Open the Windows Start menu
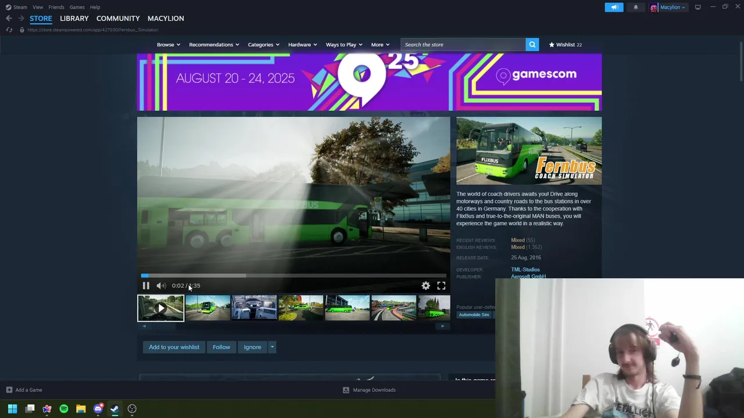This screenshot has height=418, width=744. click(12, 409)
